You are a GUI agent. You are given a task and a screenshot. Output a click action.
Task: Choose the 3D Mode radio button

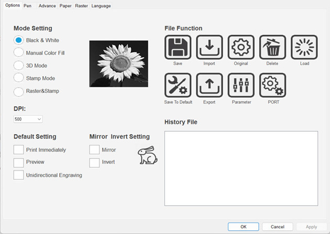(18, 66)
